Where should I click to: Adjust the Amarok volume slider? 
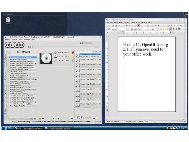[88, 43]
